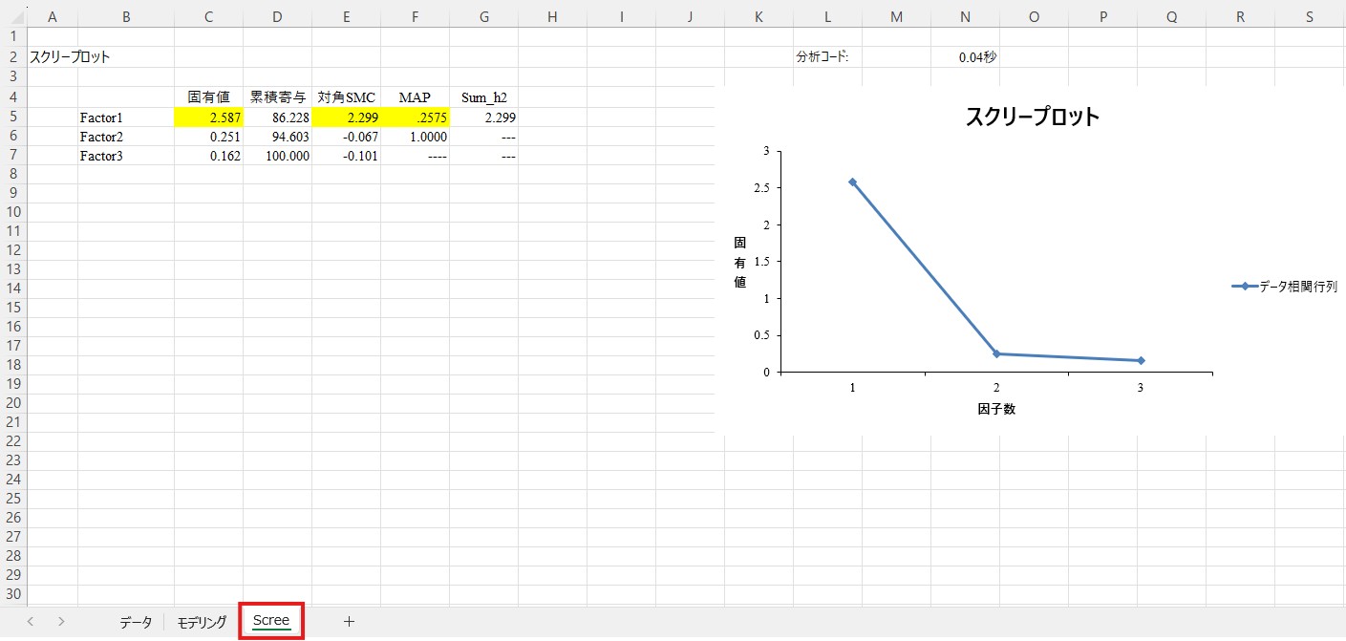Select the 因子数 horizontal axis title
This screenshot has width=1346, height=641.
click(996, 409)
